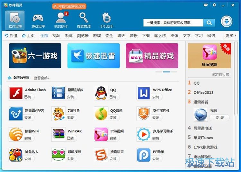
Task: Open 17PK棋牌游戏 in the ranking list
Action: [x=205, y=147]
